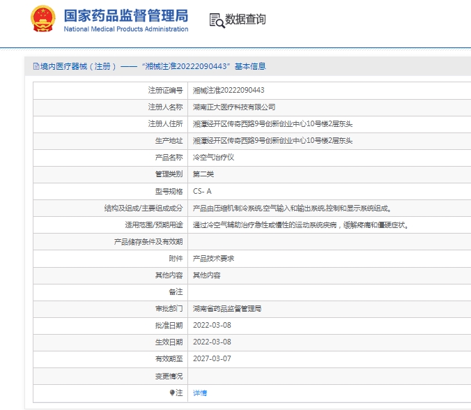Click the national emblem logo
The image size is (471, 410).
[43, 19]
